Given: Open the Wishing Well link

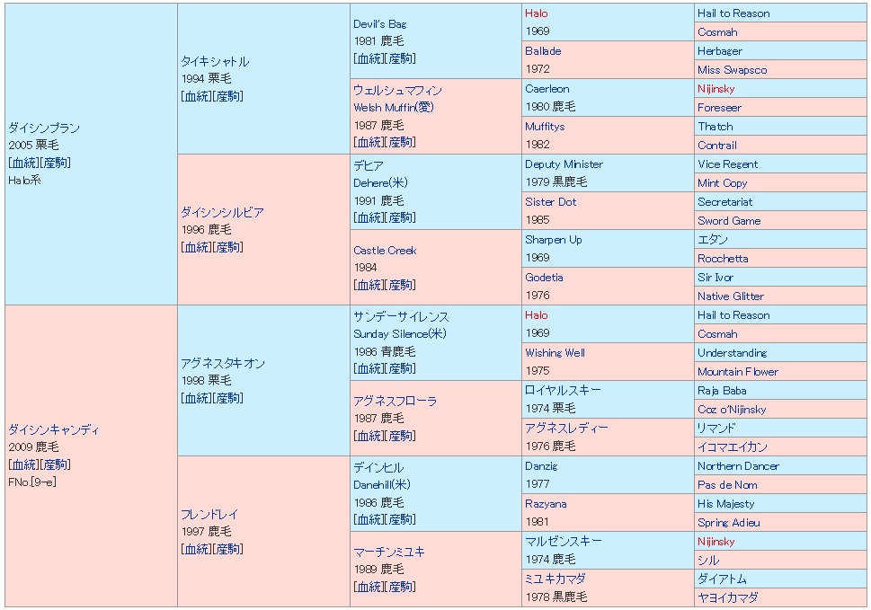Looking at the screenshot, I should click(x=555, y=353).
